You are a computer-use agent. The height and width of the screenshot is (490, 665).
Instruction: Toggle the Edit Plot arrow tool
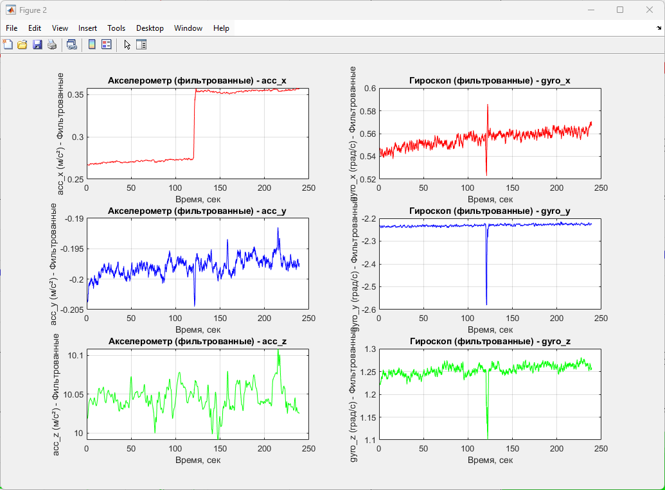click(127, 44)
